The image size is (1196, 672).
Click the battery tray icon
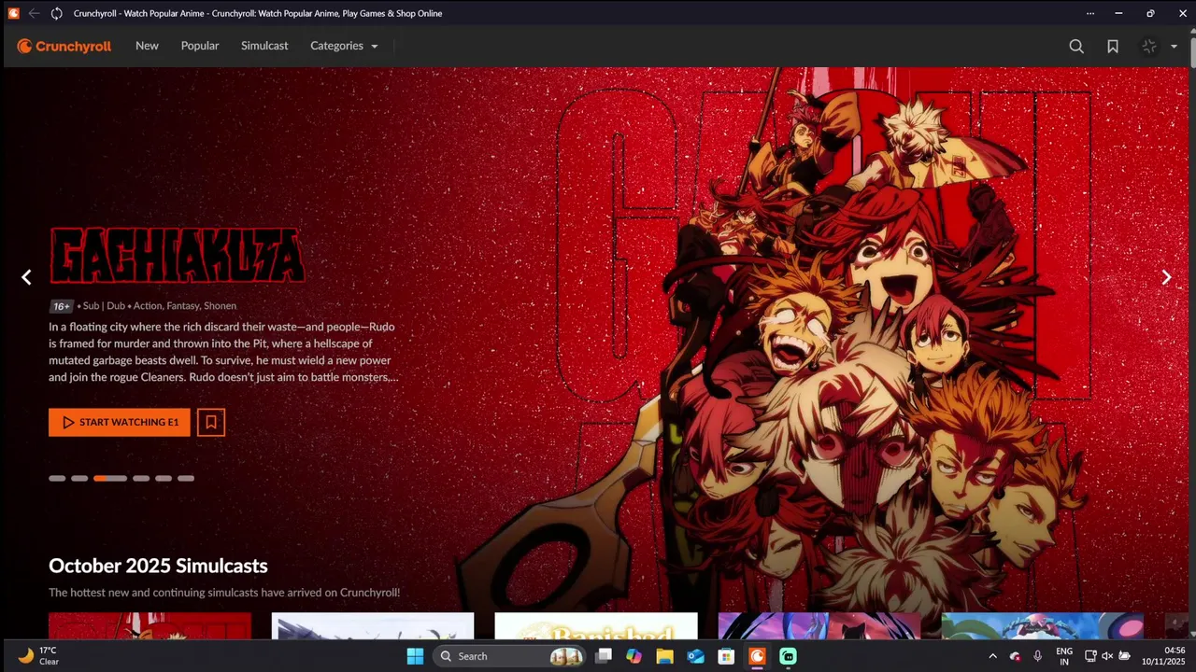[1125, 656]
